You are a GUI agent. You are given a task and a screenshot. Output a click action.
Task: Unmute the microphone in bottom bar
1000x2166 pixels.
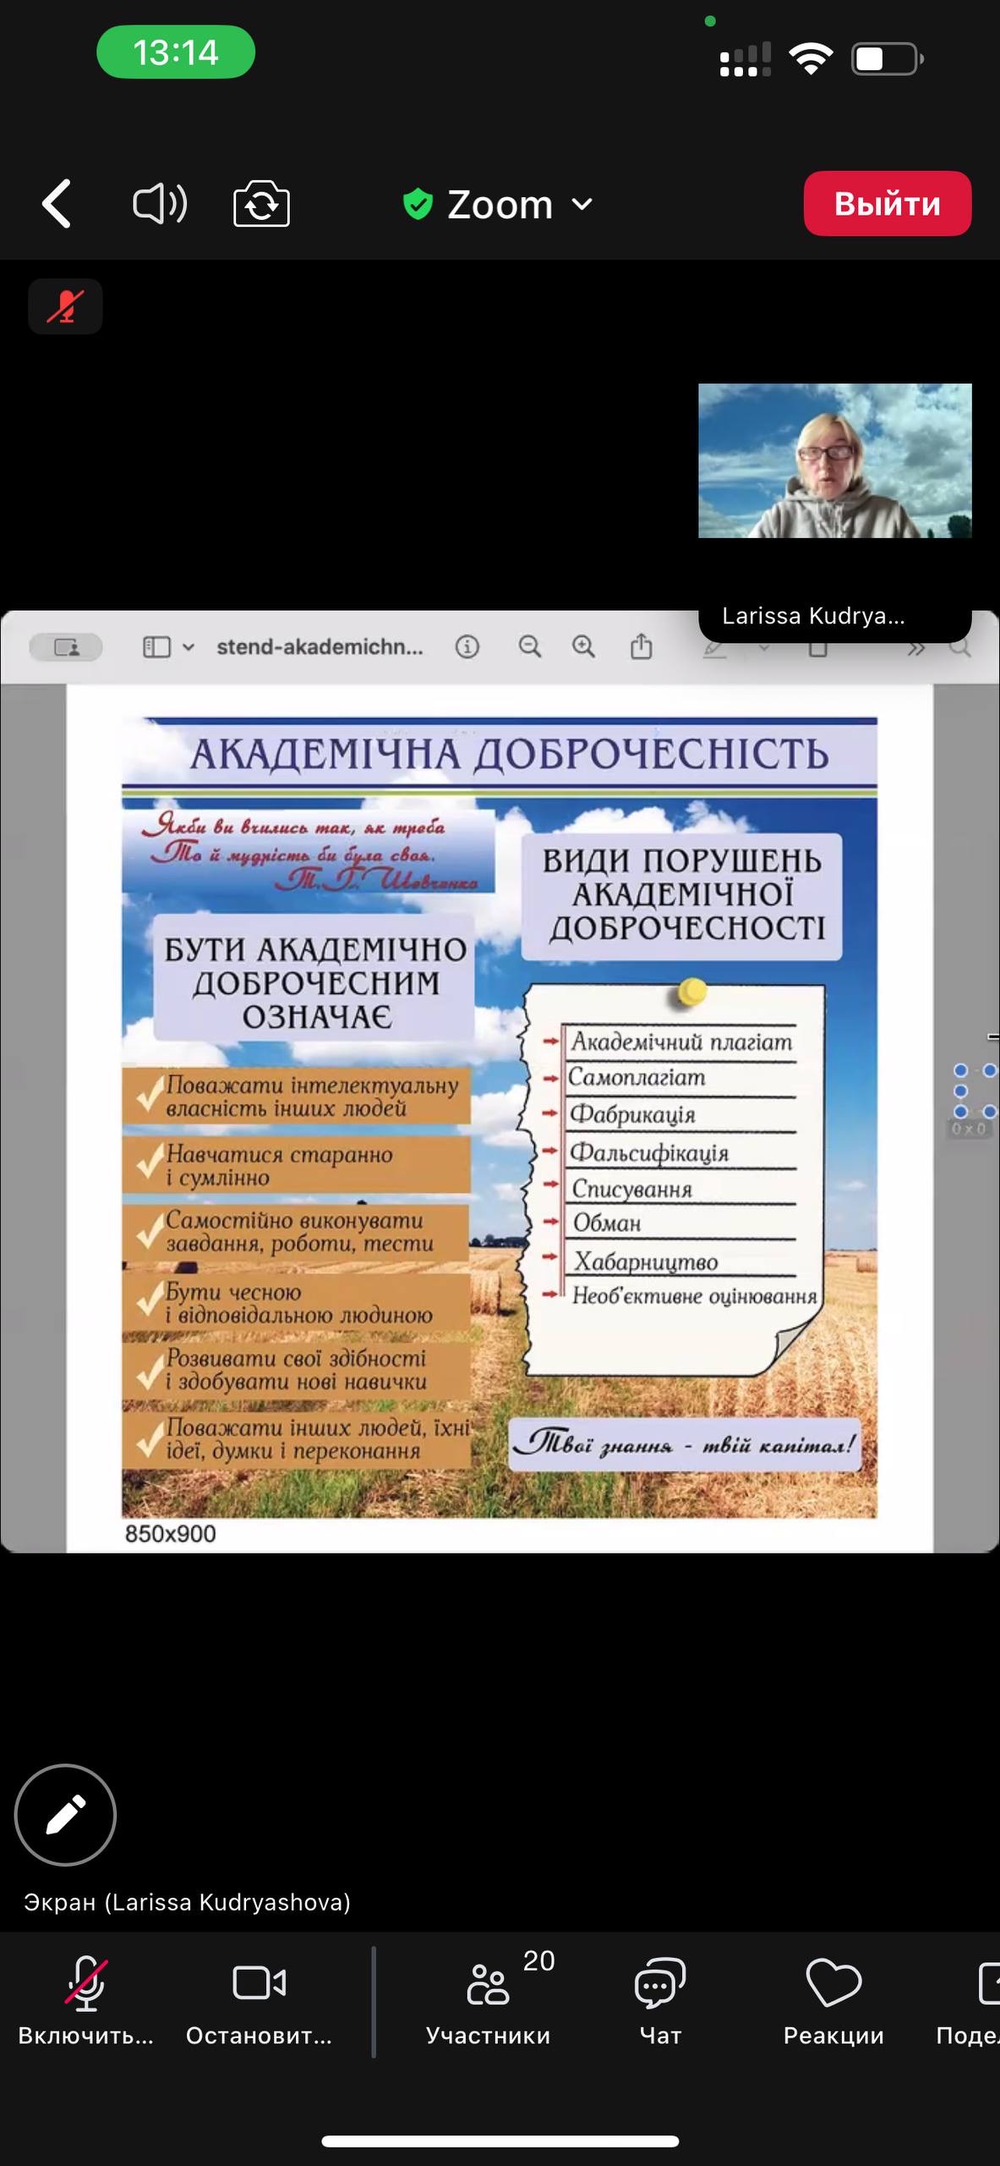(85, 2002)
